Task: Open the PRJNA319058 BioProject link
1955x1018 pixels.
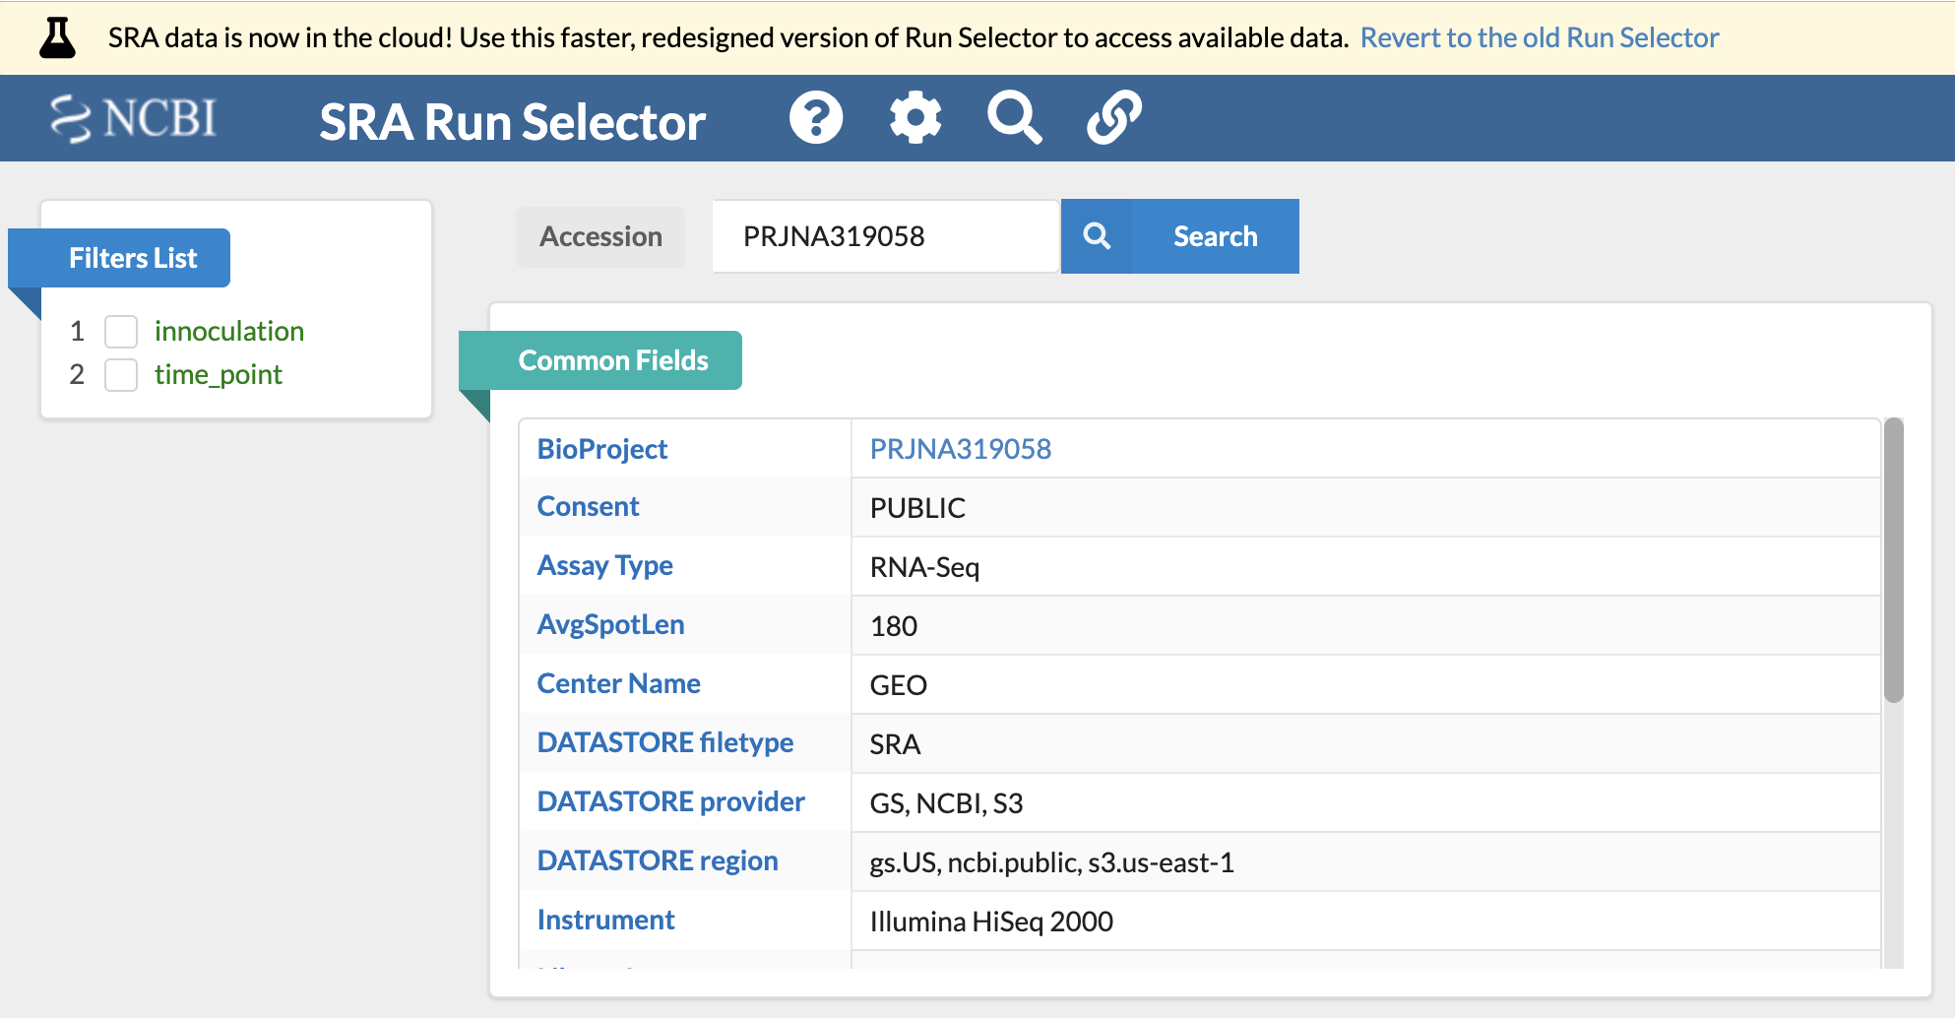Action: pyautogui.click(x=960, y=449)
